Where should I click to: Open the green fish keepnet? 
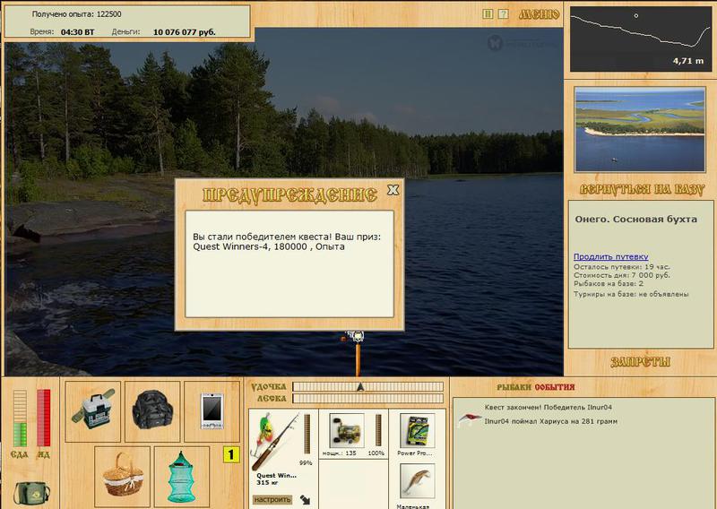(x=182, y=476)
